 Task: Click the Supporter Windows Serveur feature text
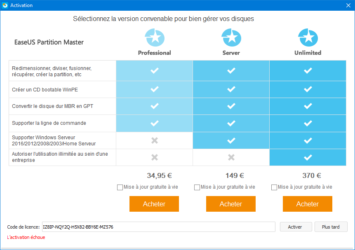(54, 140)
